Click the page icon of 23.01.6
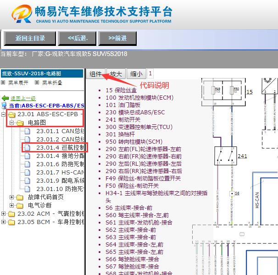Screen dimensions: 278x275 [27, 164]
